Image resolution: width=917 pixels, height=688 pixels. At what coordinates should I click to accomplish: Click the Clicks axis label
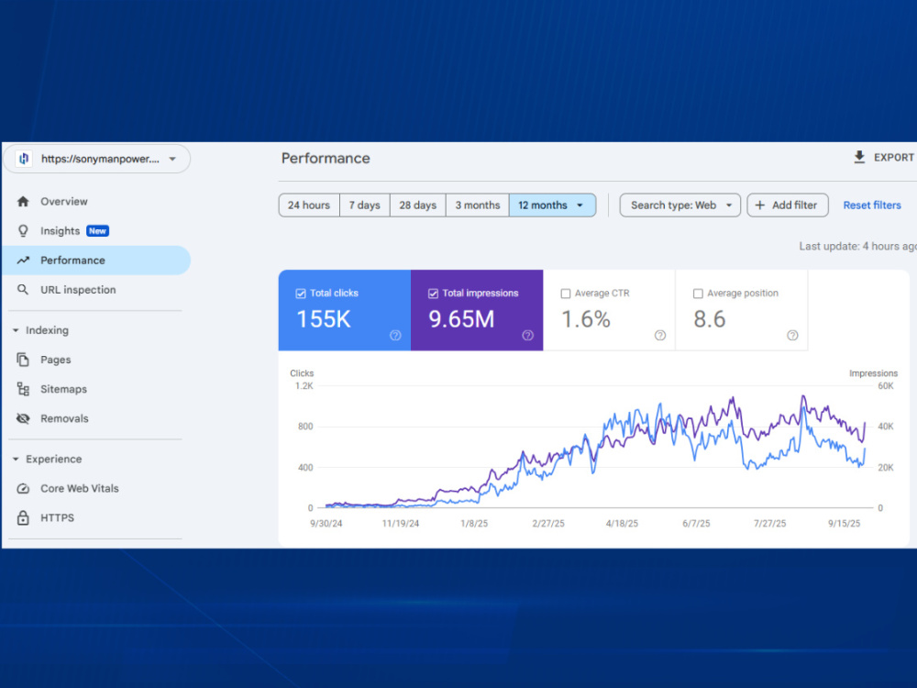(x=302, y=373)
